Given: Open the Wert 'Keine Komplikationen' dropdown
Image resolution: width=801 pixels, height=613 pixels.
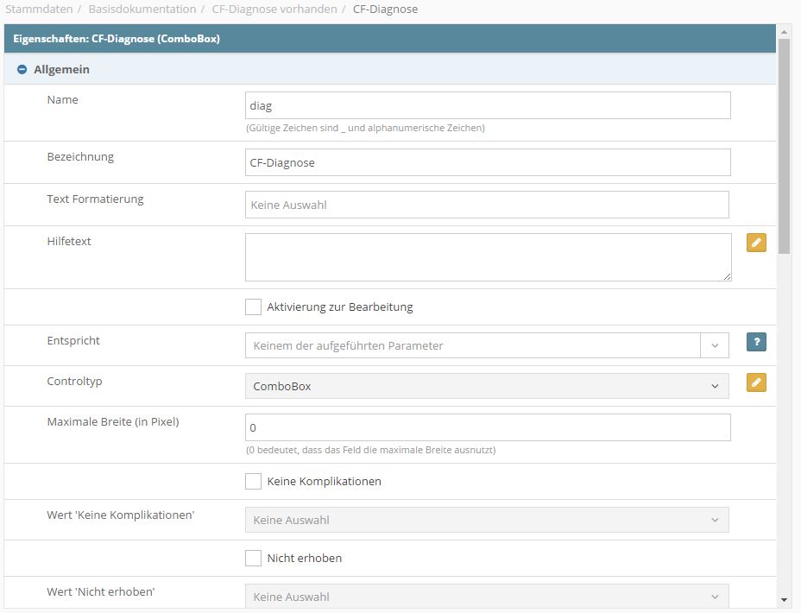Looking at the screenshot, I should click(x=487, y=520).
